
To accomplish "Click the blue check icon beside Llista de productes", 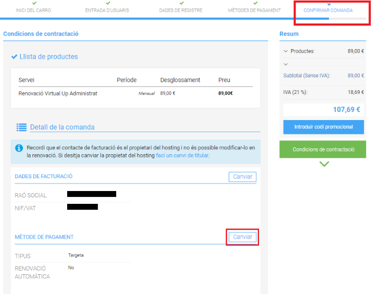I will pos(14,57).
